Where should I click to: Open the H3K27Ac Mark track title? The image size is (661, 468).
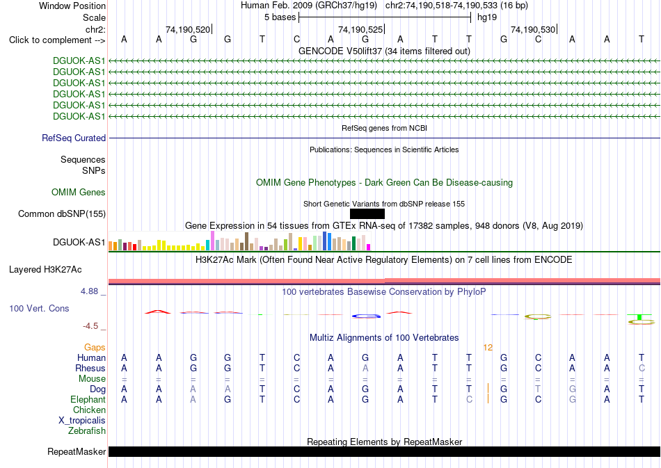point(384,260)
